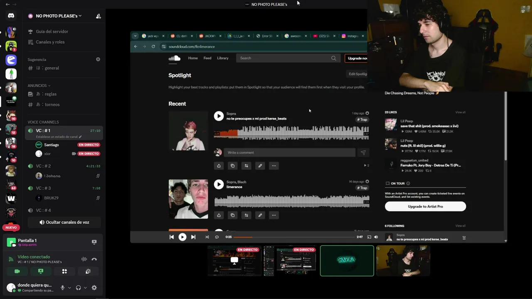Screen dimensions: 532x299
Task: Repost the no te preocupes track
Action: [246, 166]
